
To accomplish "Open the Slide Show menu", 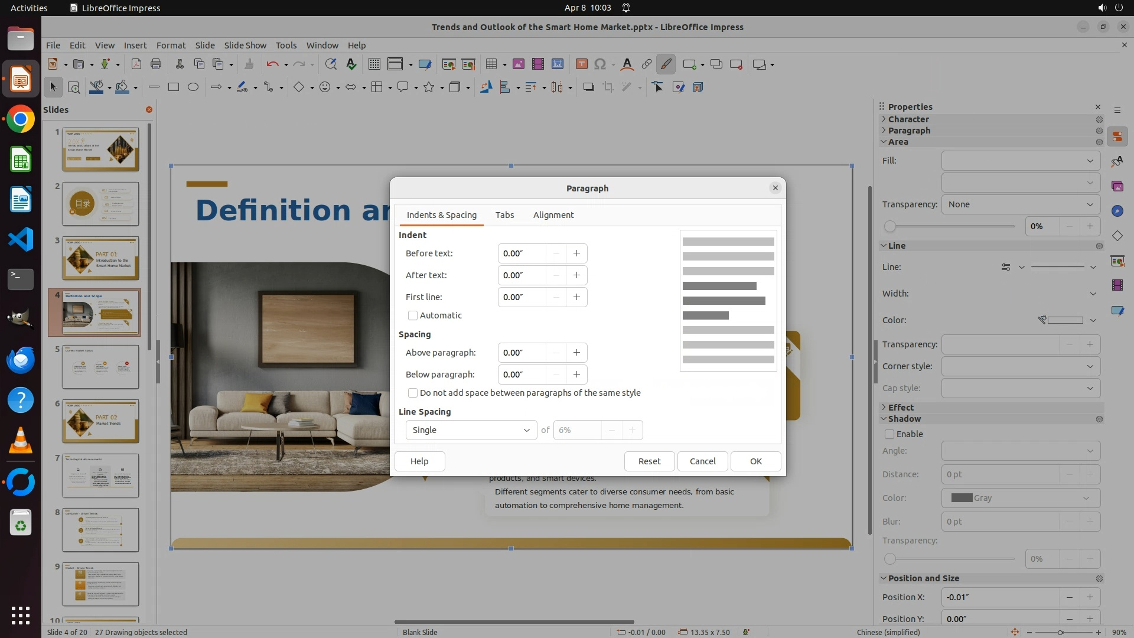I will 245,45.
